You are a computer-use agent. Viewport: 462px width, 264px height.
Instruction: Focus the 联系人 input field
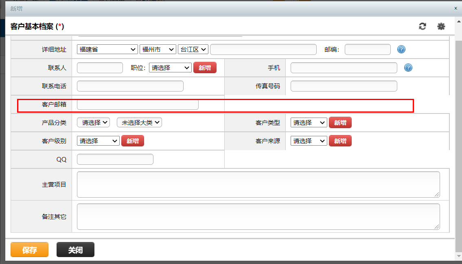100,68
